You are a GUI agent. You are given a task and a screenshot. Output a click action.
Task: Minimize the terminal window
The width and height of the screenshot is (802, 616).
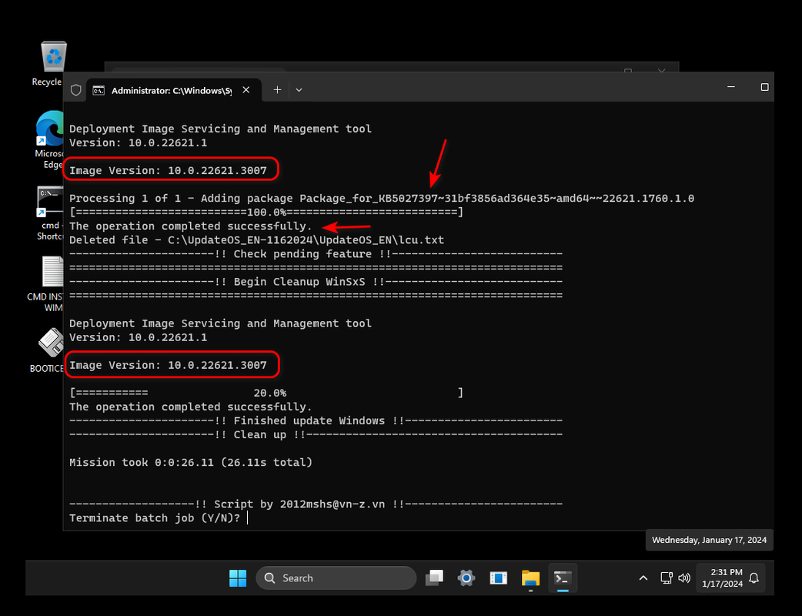[x=731, y=87]
